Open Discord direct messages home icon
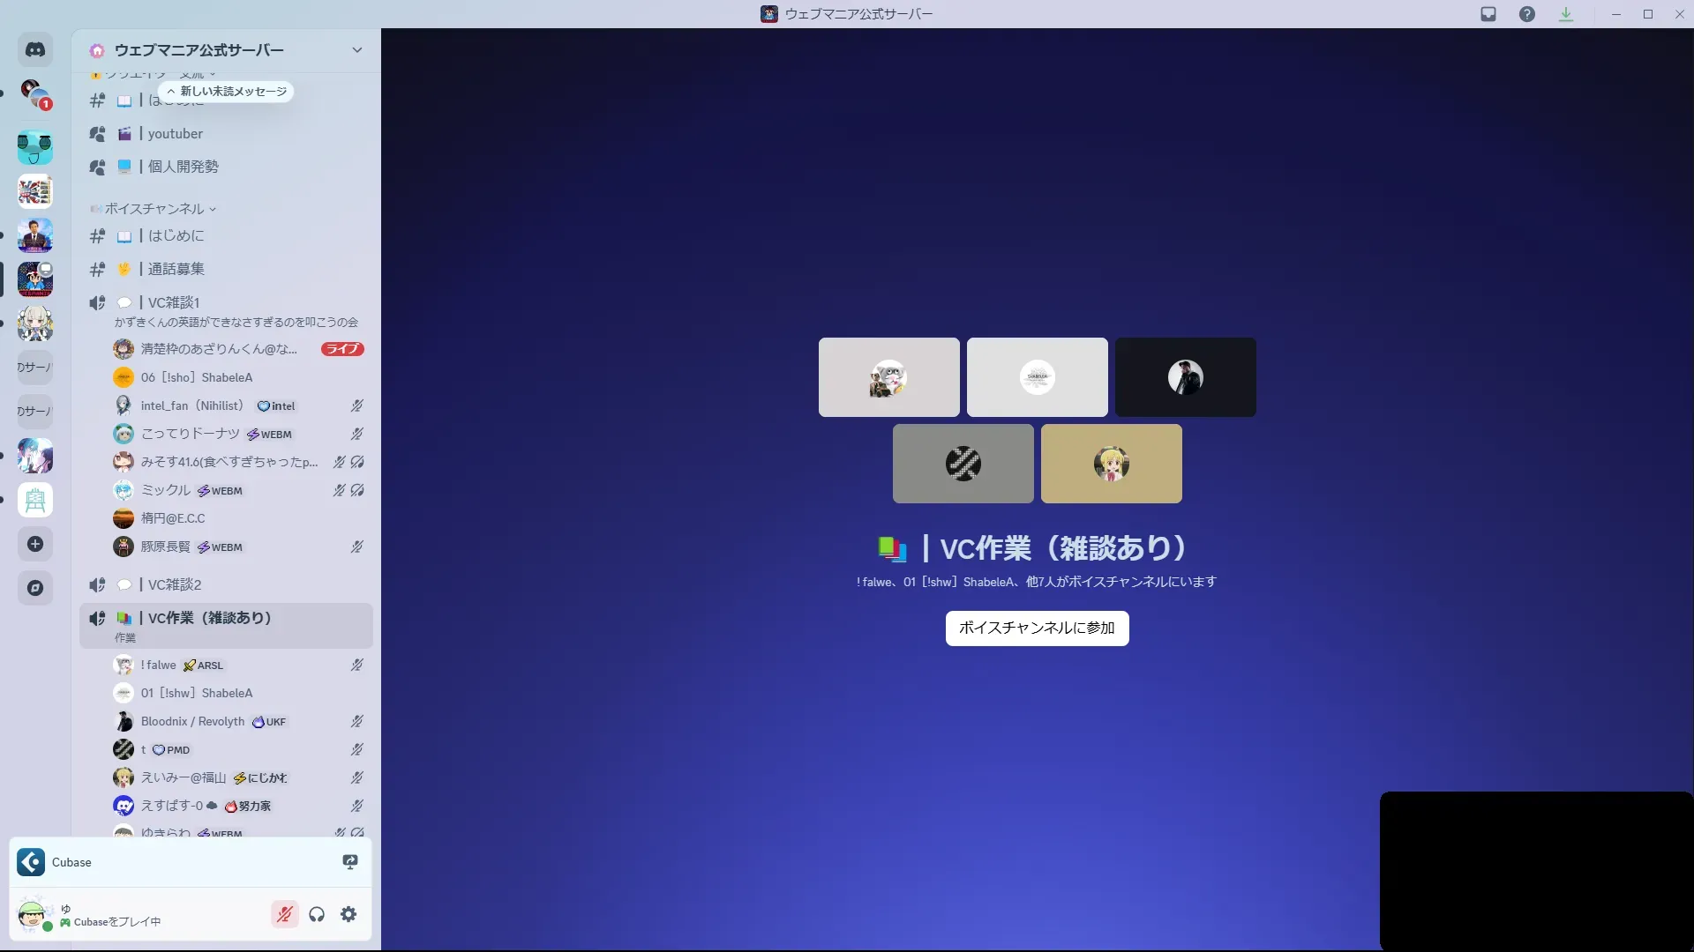This screenshot has height=952, width=1694. [35, 50]
